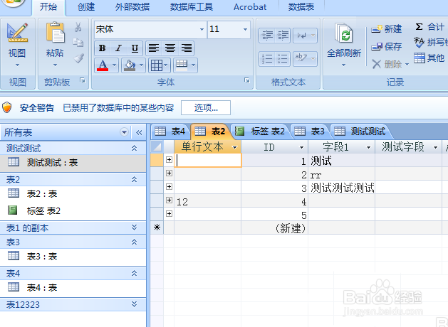Expand subdatasheet plus for row ID 1
This screenshot has height=327, width=448.
(x=169, y=160)
